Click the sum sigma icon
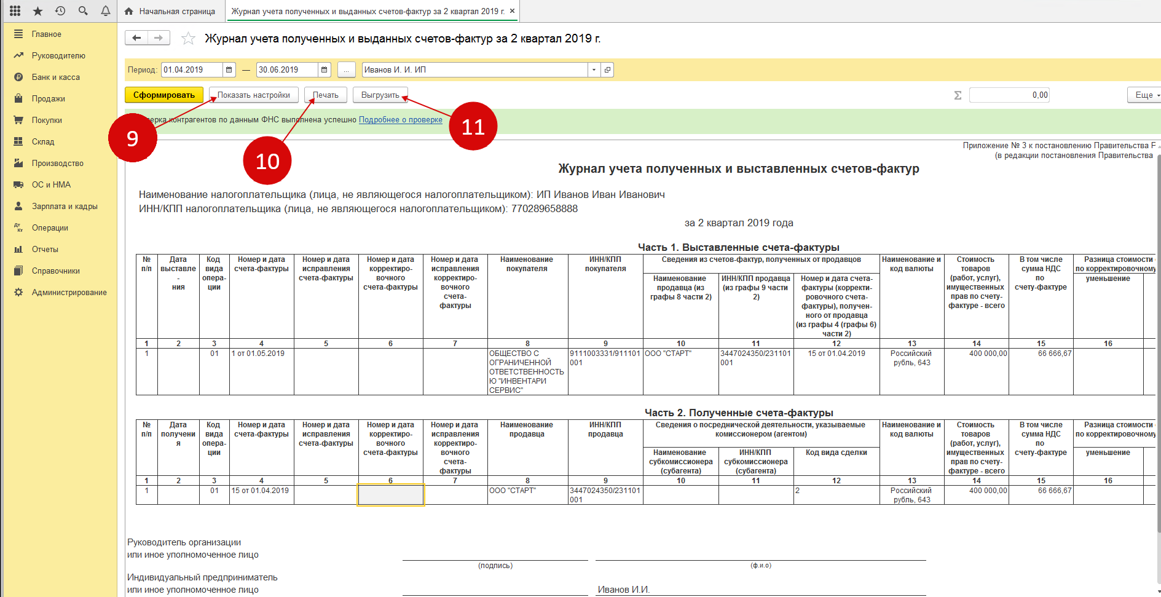The height and width of the screenshot is (597, 1161). tap(958, 95)
